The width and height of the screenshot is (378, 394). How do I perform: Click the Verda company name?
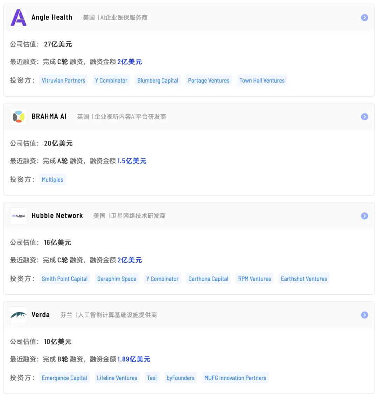(x=41, y=315)
